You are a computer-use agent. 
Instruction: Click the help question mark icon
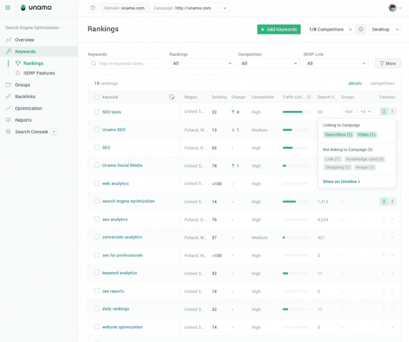(x=93, y=8)
